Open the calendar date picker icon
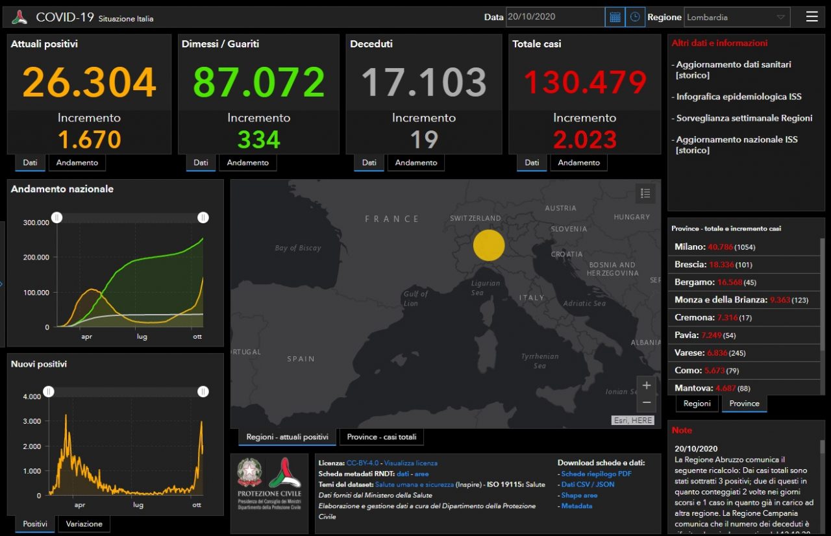 (x=615, y=18)
